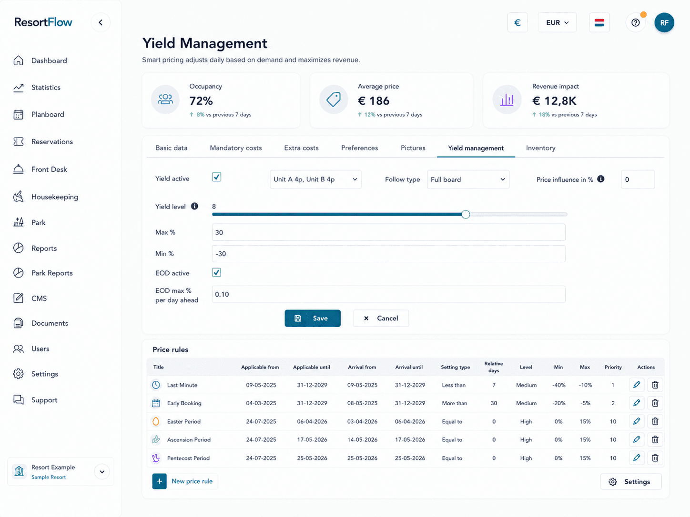Image resolution: width=690 pixels, height=517 pixels.
Task: Expand the Resort Example selector
Action: click(102, 472)
